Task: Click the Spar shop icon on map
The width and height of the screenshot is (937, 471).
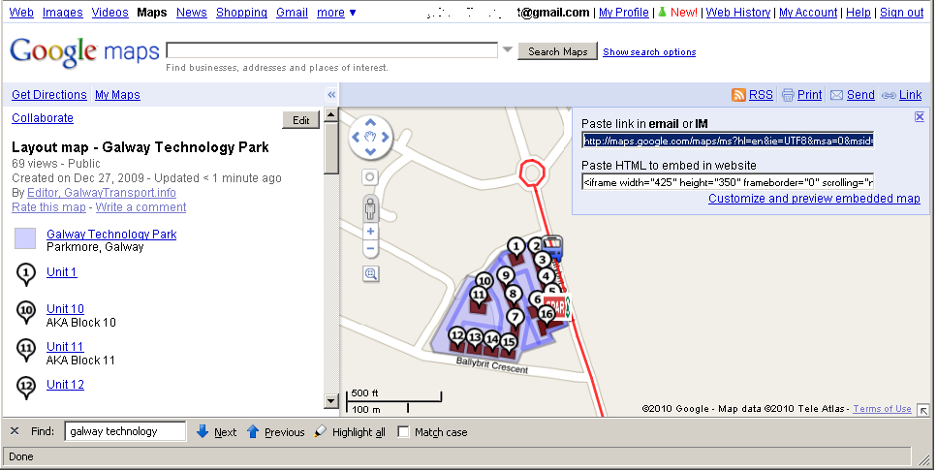Action: click(x=557, y=308)
